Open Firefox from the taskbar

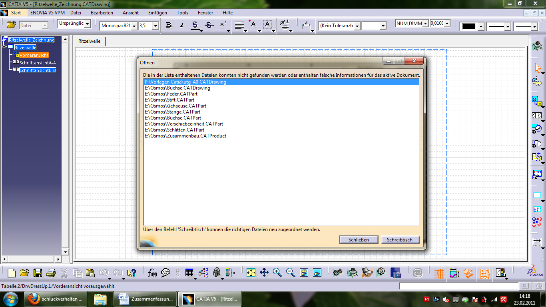point(56,299)
